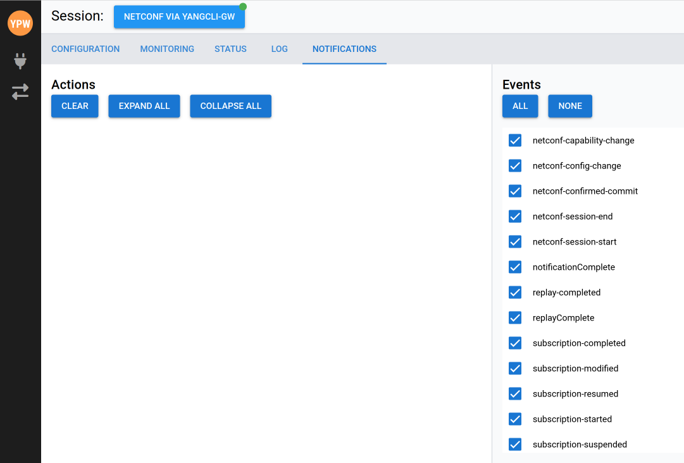The image size is (684, 463).
Task: Open the plug connection icon in sidebar
Action: tap(20, 61)
